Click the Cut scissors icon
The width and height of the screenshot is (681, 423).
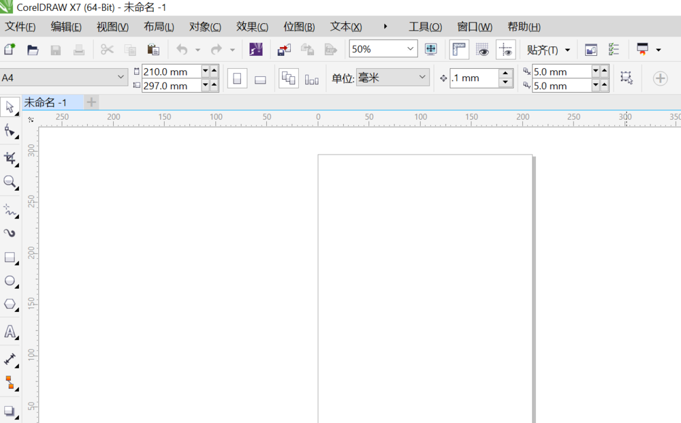107,50
